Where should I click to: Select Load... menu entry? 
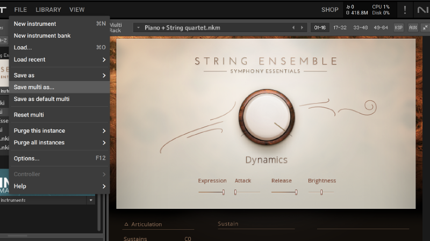click(x=60, y=47)
